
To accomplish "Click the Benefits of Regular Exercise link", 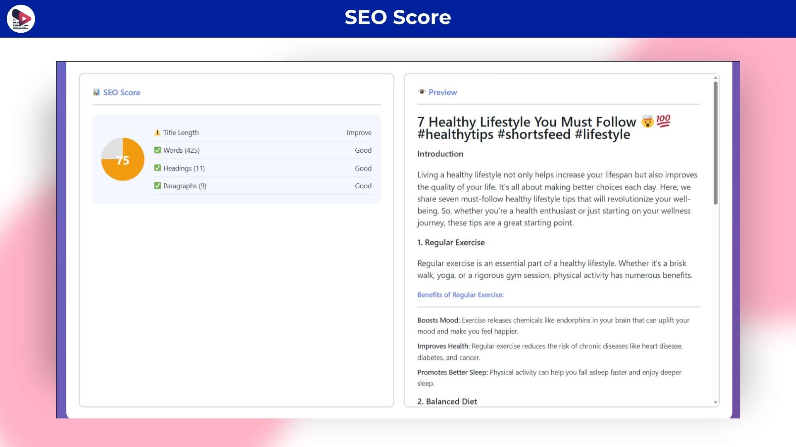I will [x=460, y=295].
